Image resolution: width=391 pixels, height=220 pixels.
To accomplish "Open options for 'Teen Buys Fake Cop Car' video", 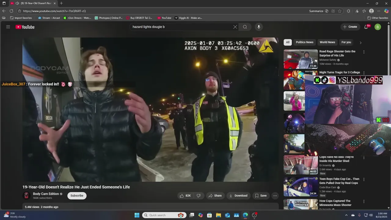I will pos(364,179).
